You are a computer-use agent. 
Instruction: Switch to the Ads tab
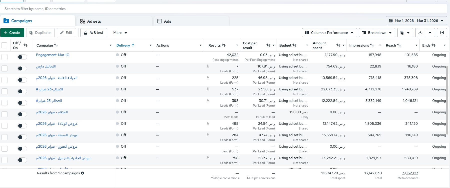[192, 21]
